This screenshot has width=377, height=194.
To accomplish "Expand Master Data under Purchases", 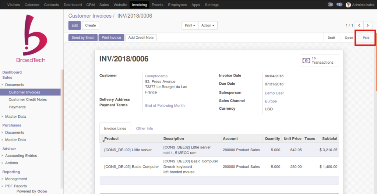I will coord(15,140).
